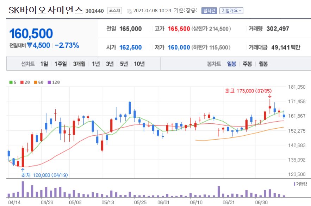Click the tallest volume bar near 04/19
311x206 pixels.
click(x=23, y=189)
